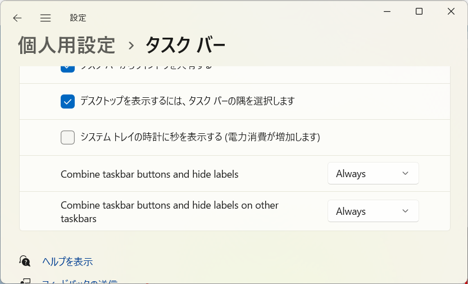
Task: Open the ヘルプを表示 link
Action: (x=67, y=262)
